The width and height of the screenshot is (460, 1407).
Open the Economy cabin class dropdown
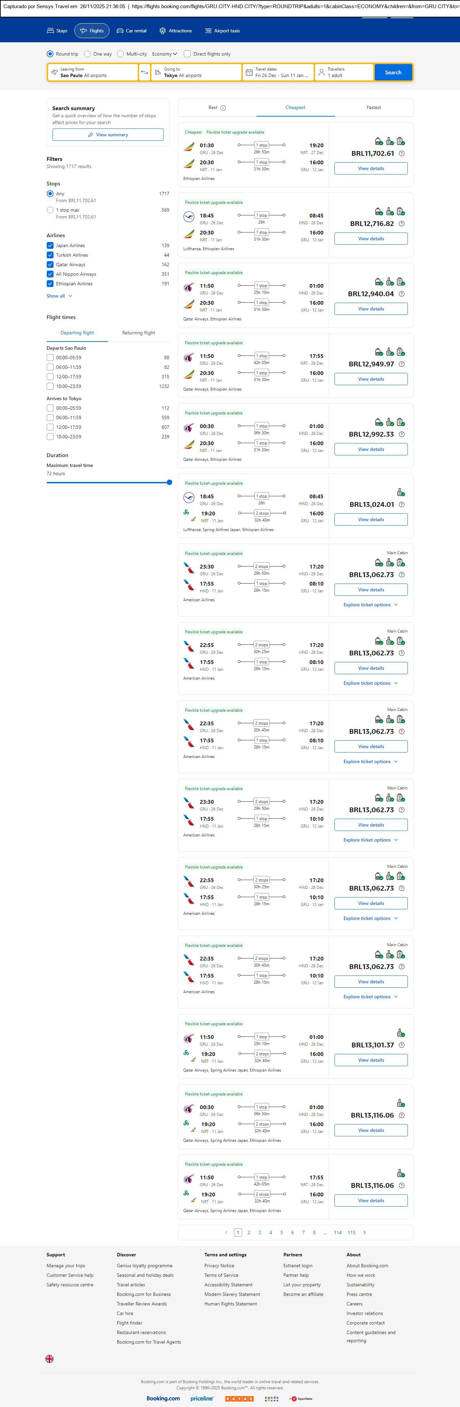[x=164, y=54]
